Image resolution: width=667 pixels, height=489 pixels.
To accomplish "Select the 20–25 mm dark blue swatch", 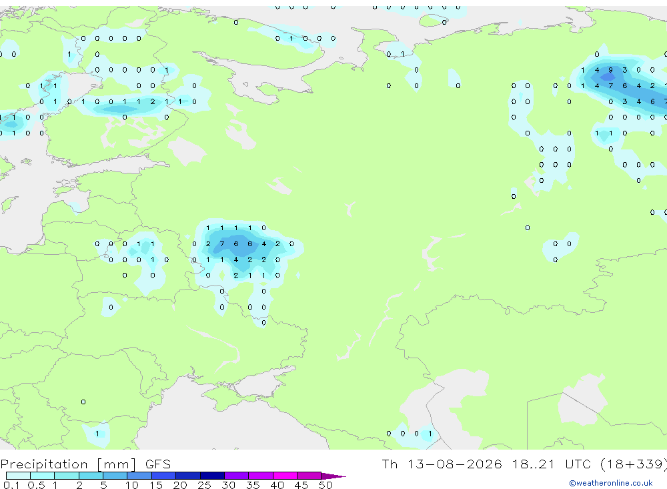I will (x=188, y=476).
